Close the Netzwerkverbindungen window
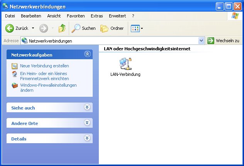The width and height of the screenshot is (244, 166). (237, 7)
